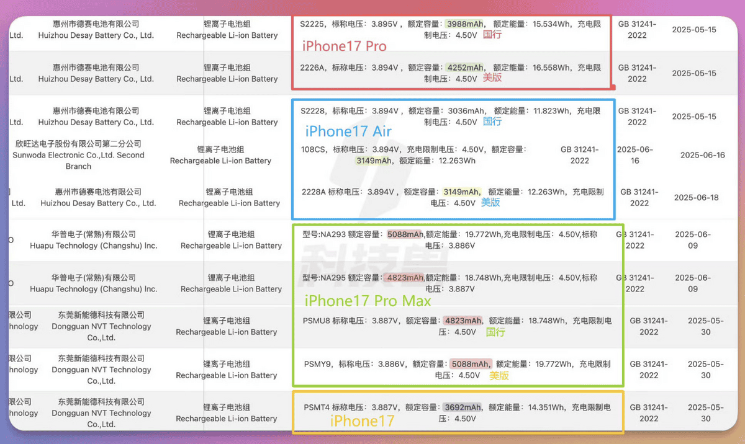Click "Rechargeable Li-ion Battery" in the S2228 row
This screenshot has height=444, width=745.
(227, 123)
